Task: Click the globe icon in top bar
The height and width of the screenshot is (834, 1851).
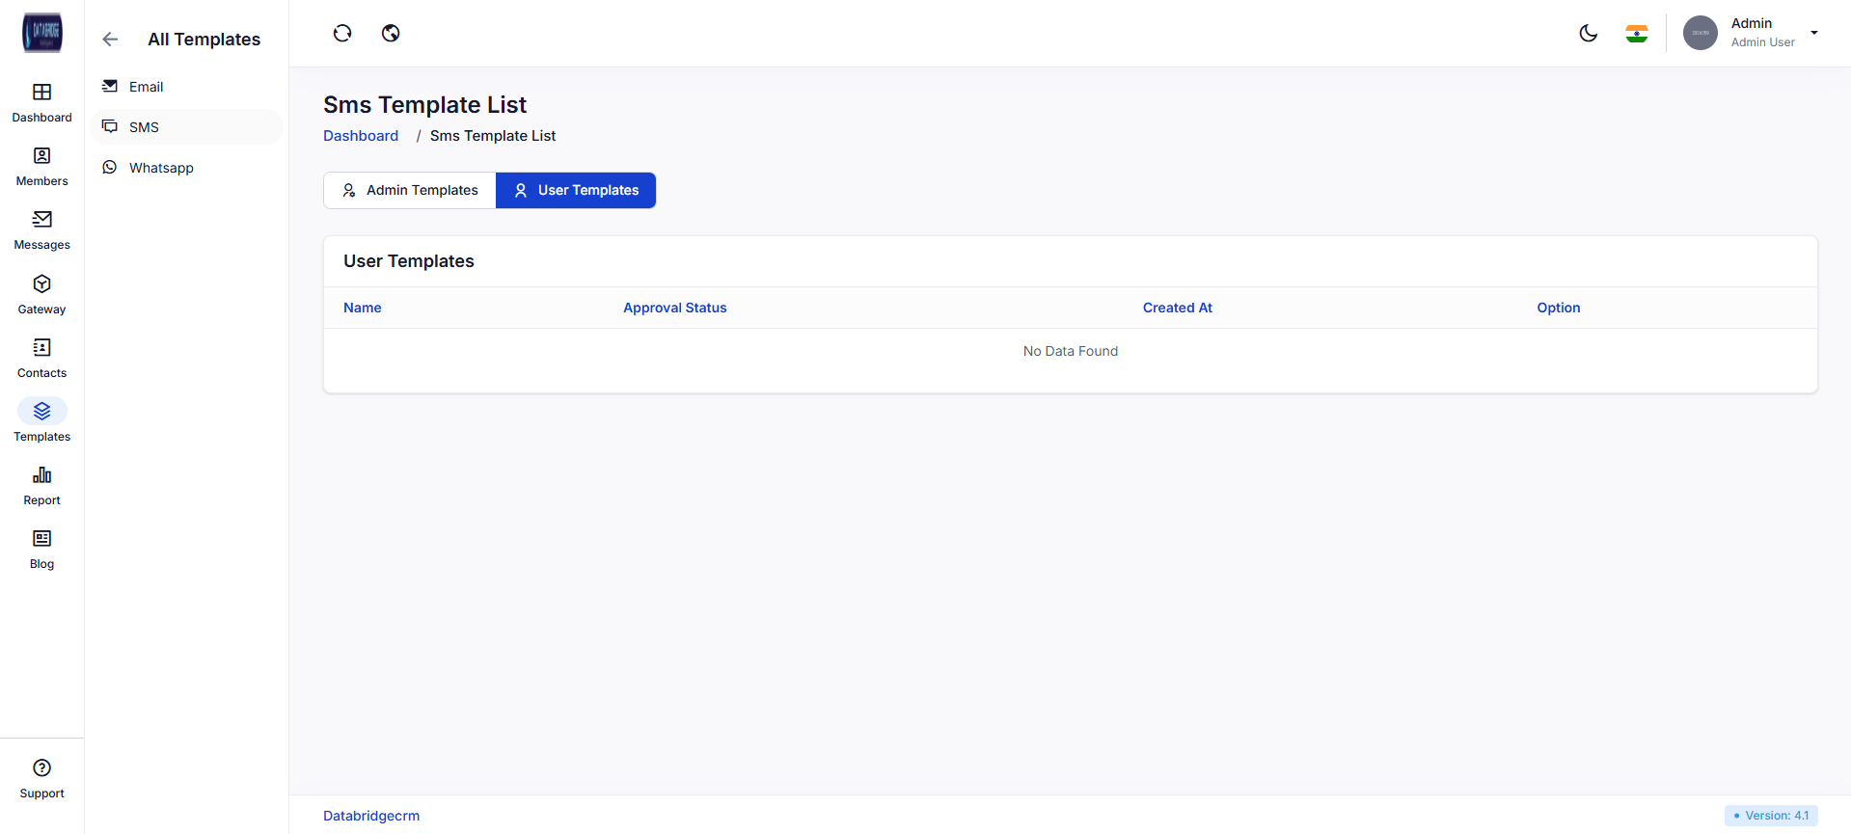Action: [x=391, y=34]
